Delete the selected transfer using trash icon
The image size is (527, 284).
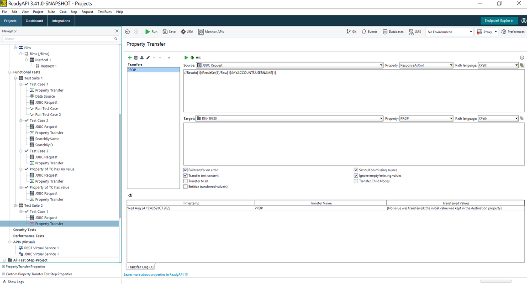[x=136, y=58]
